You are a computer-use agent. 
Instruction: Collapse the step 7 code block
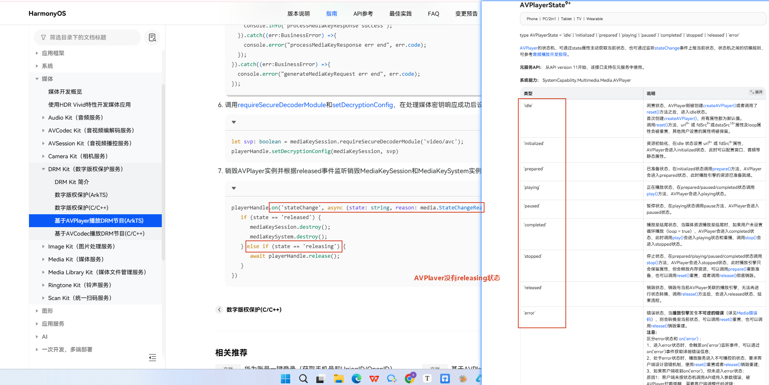(x=234, y=188)
